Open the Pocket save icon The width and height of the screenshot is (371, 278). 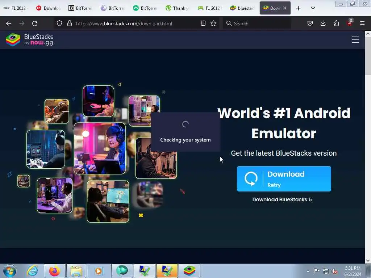click(x=310, y=23)
